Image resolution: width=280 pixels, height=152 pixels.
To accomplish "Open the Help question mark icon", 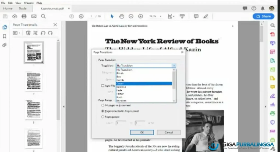I will pos(254,8).
